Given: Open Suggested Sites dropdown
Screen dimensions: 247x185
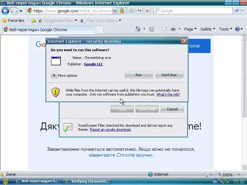Looking at the screenshot, I should point(58,20).
